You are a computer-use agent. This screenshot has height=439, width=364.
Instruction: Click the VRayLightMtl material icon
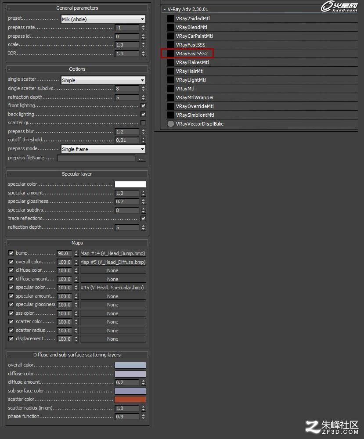[x=170, y=80]
